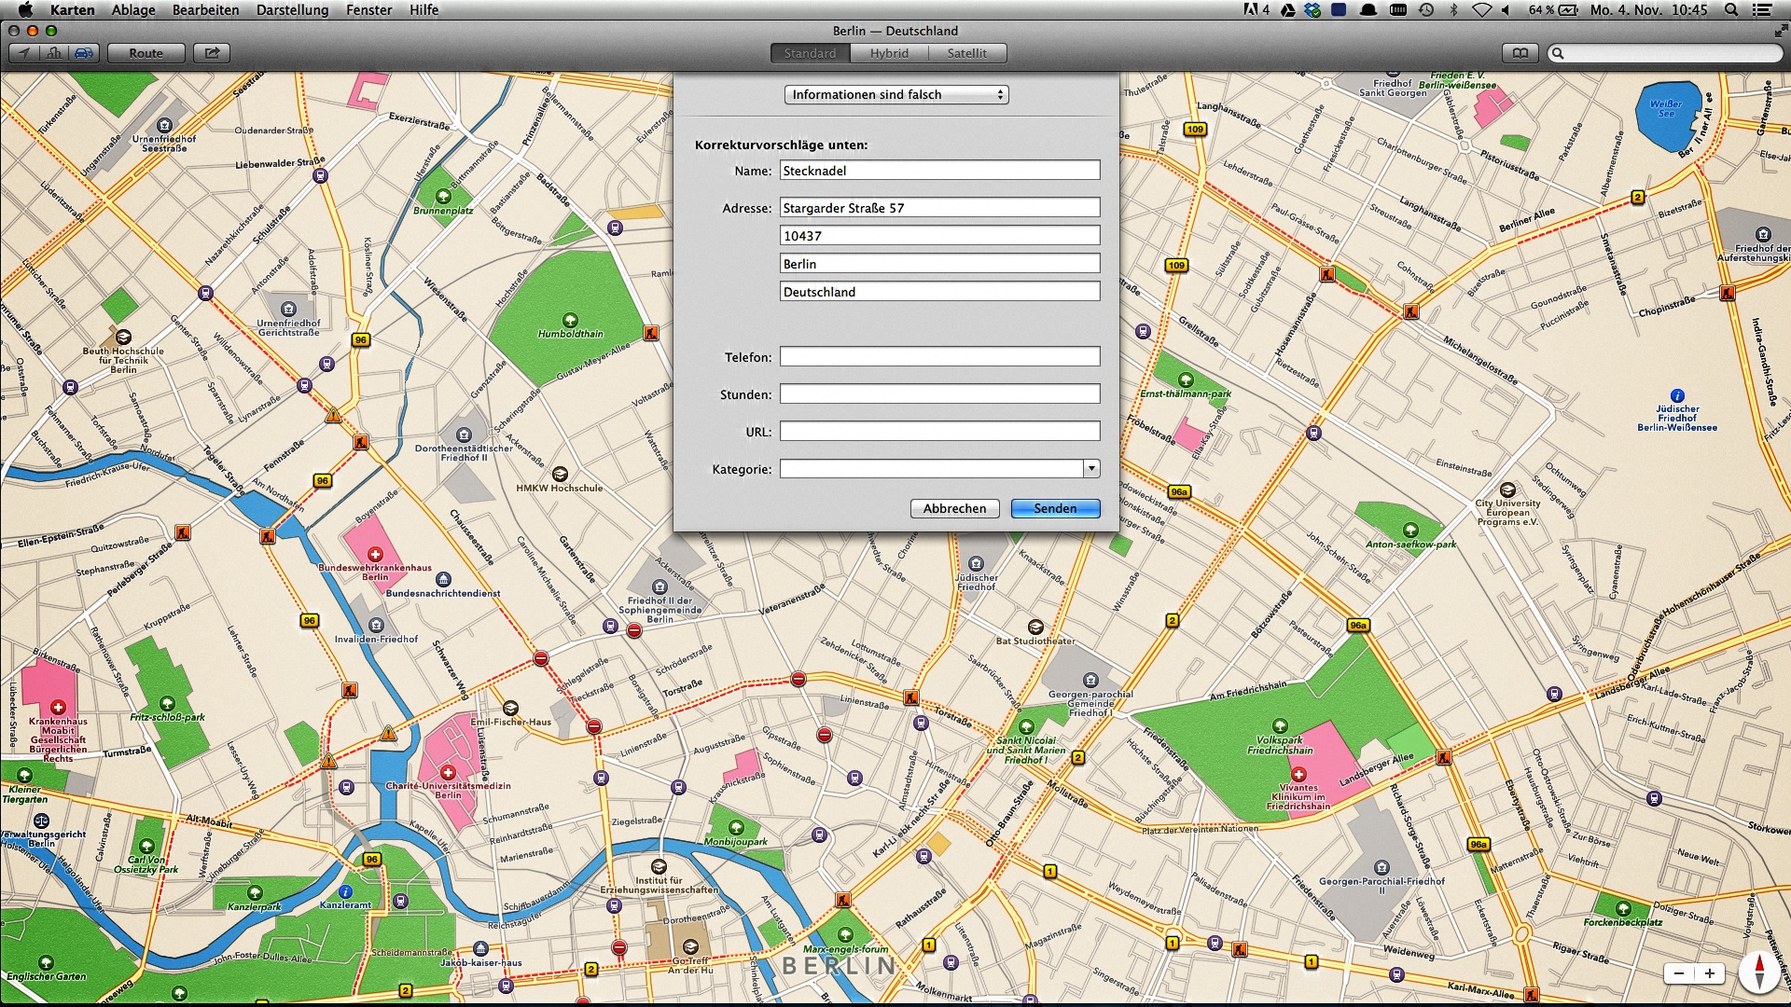Click the Bundeswehrkrankenhaus hospital icon
Viewport: 1791px width, 1007px height.
pos(375,554)
